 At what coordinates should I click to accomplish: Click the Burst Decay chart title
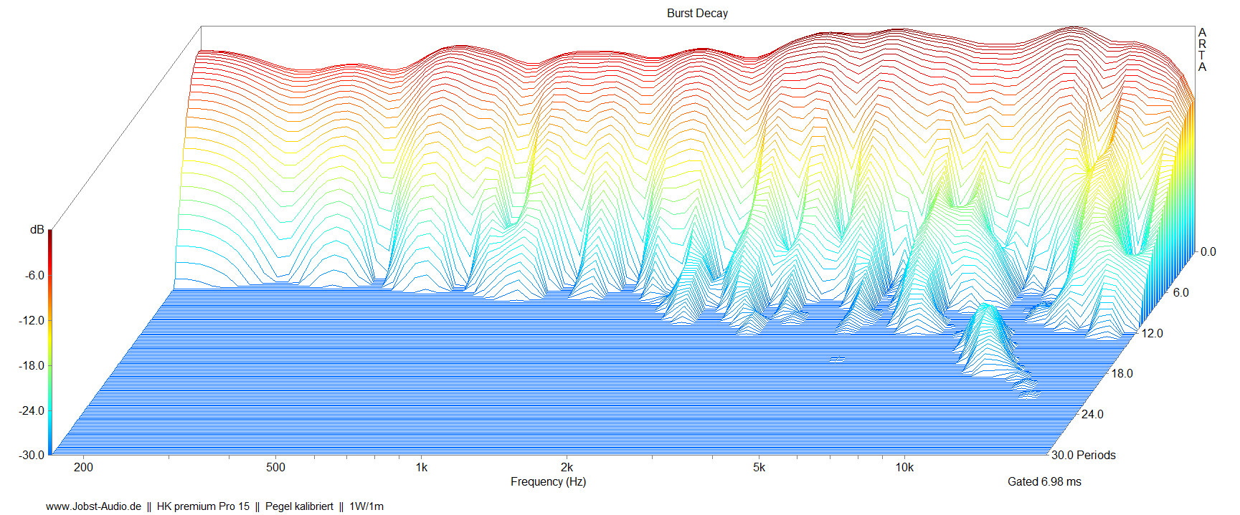point(696,13)
